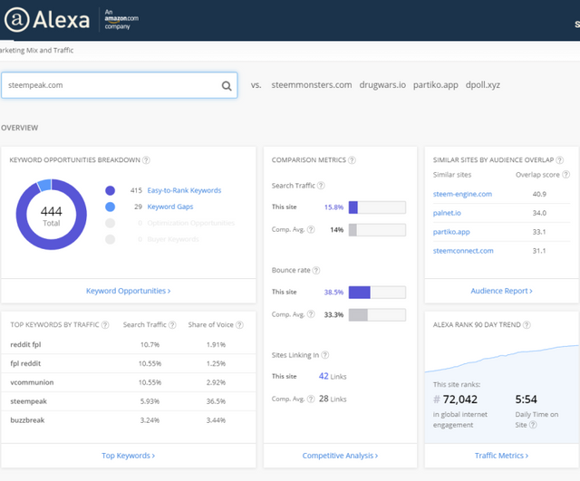Image resolution: width=580 pixels, height=481 pixels.
Task: Click the 'fpl reddit' keyword row
Action: click(x=129, y=363)
